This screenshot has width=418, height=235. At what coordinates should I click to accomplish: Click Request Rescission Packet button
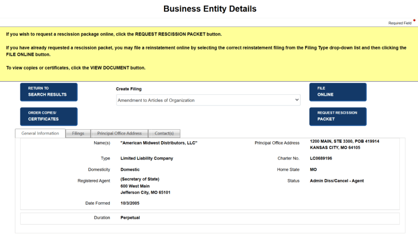[x=338, y=116]
